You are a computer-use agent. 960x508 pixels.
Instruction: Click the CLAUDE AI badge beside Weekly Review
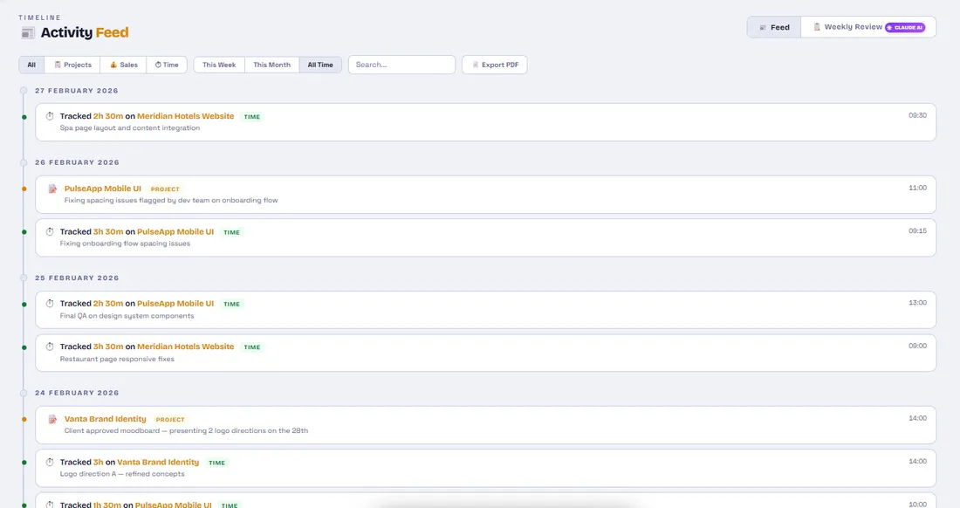(x=906, y=26)
